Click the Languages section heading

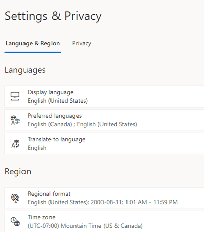[x=25, y=70]
